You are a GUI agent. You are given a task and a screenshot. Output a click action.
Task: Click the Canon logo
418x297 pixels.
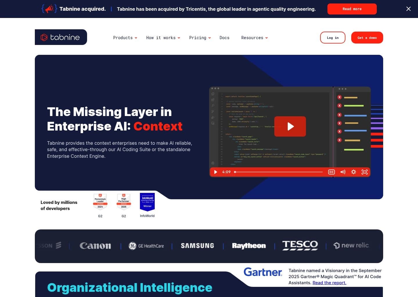(x=95, y=246)
